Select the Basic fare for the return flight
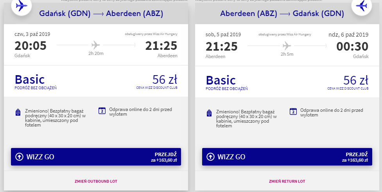This screenshot has height=192, width=382. 221,80
